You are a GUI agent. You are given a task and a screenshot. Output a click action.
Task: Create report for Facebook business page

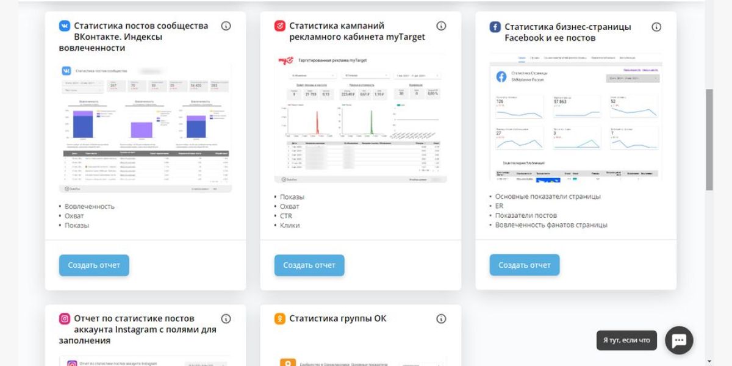pyautogui.click(x=525, y=265)
